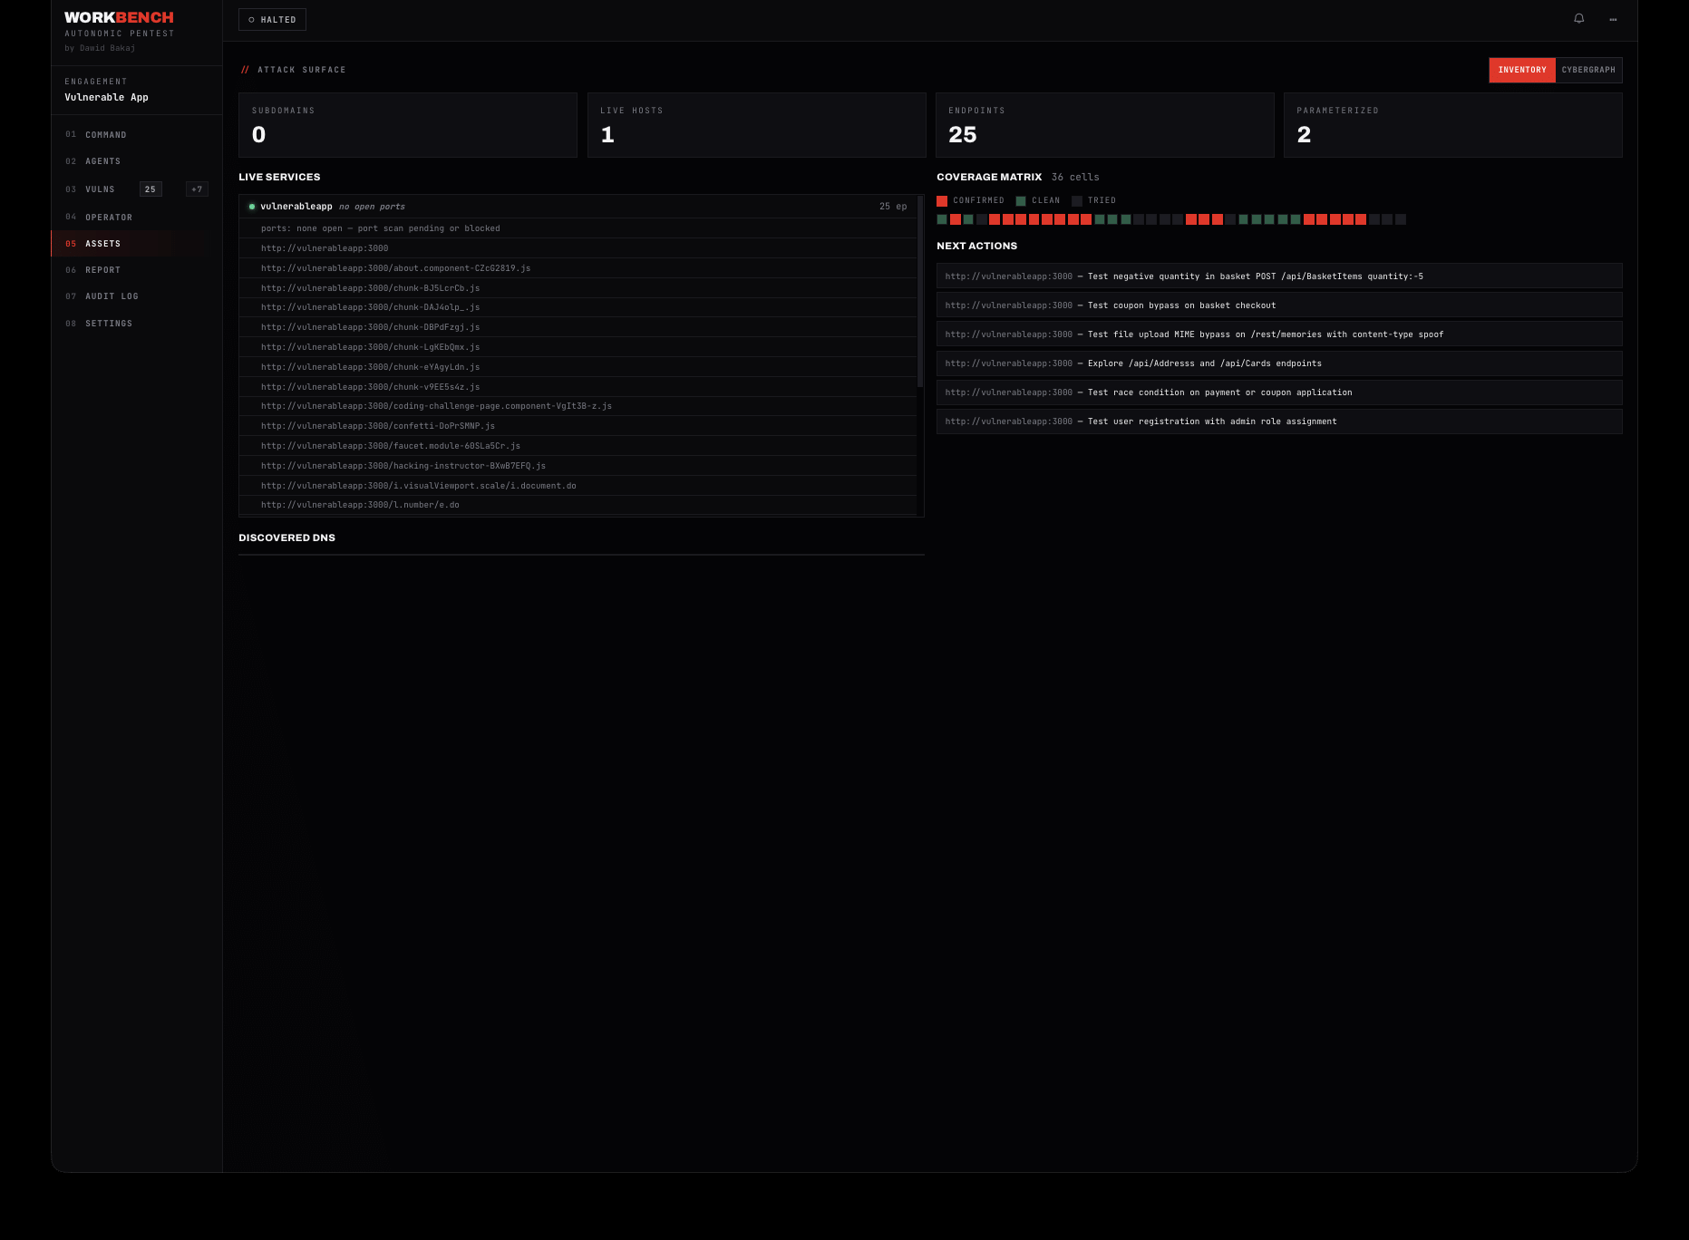
Task: Open the coupon bypass on basket checkout action
Action: pyautogui.click(x=1279, y=305)
